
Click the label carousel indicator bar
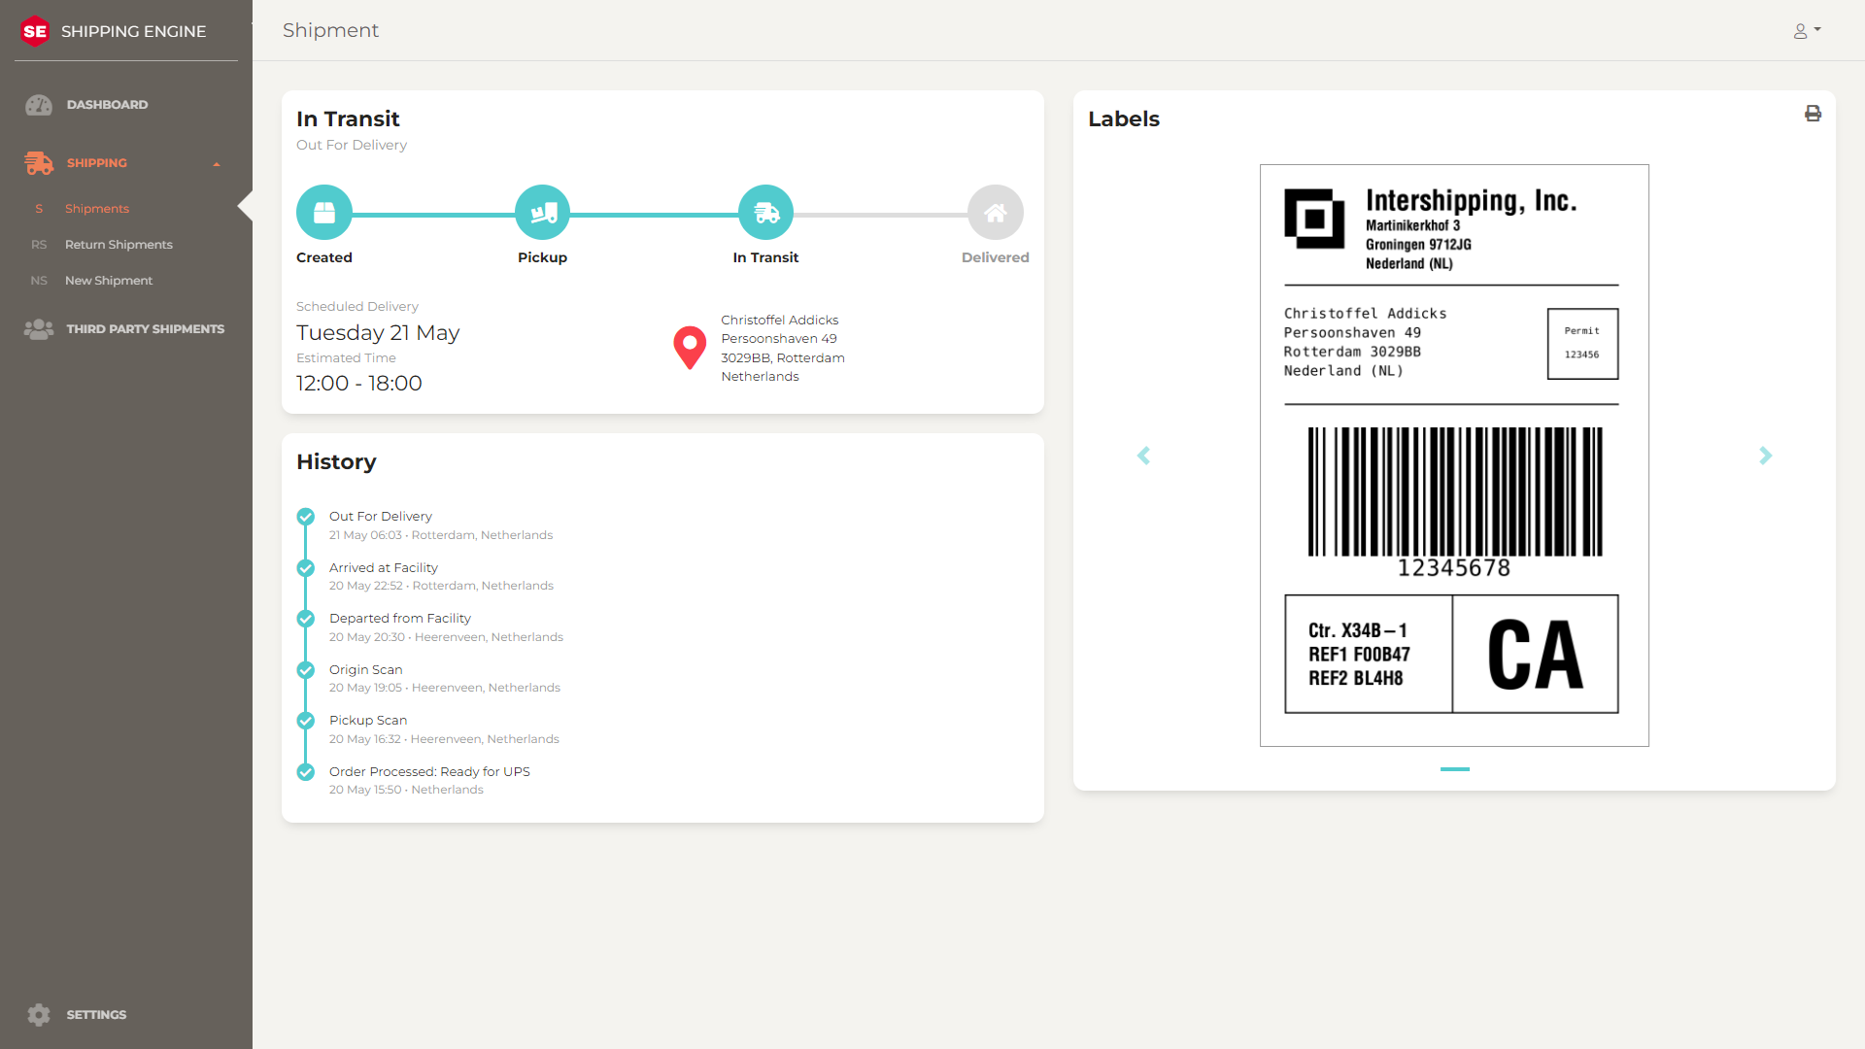point(1455,769)
